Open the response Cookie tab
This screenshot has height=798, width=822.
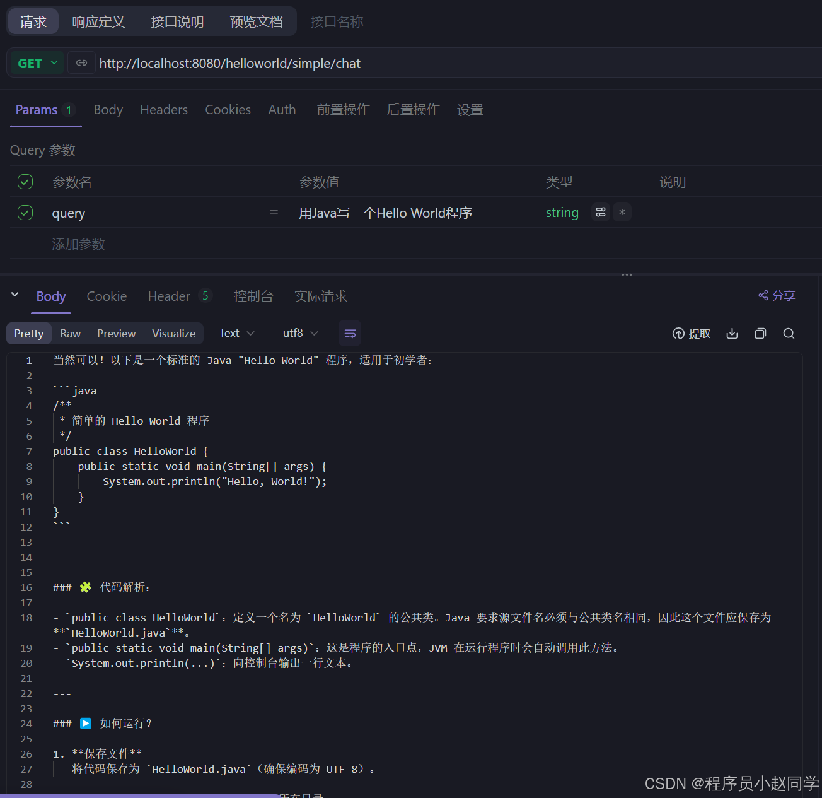click(107, 296)
